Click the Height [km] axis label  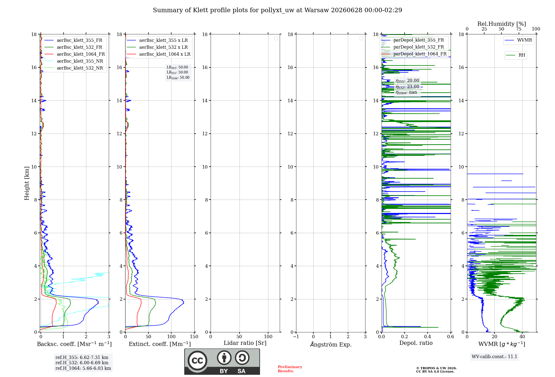(27, 183)
